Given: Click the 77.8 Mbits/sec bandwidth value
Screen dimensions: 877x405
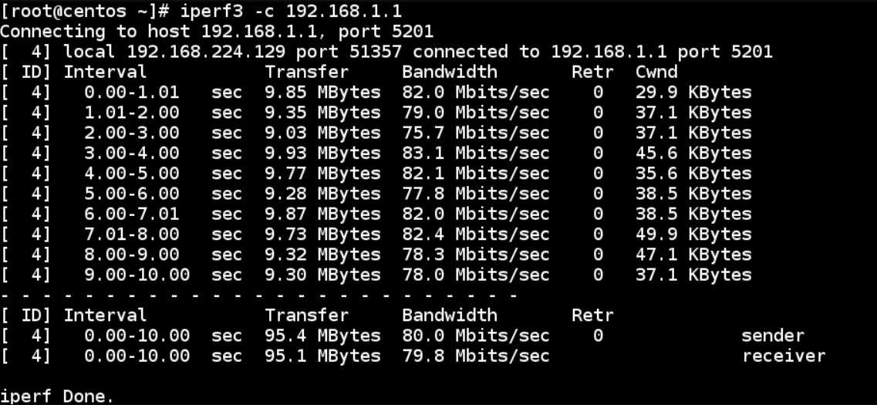Looking at the screenshot, I should [475, 194].
